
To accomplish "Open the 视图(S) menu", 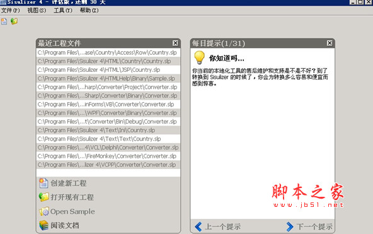I will [x=37, y=11].
